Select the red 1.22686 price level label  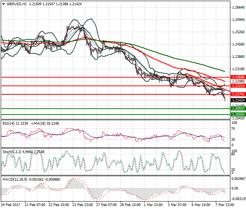238,77
